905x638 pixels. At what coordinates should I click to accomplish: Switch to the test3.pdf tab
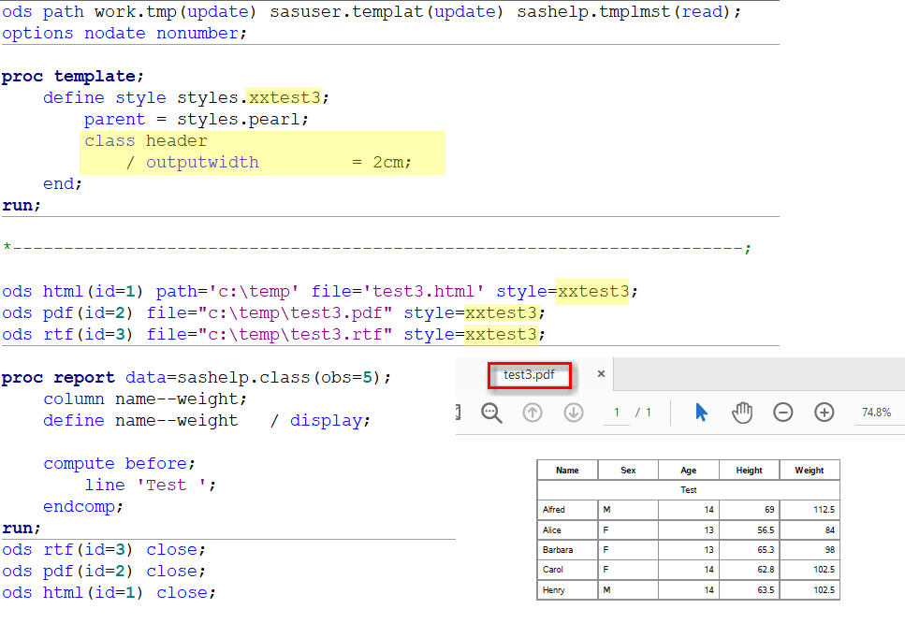531,374
